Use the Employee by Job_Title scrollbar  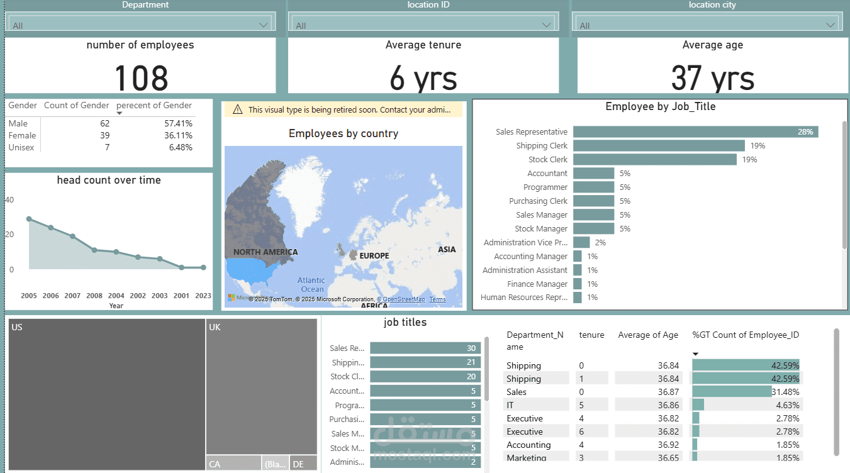point(844,184)
